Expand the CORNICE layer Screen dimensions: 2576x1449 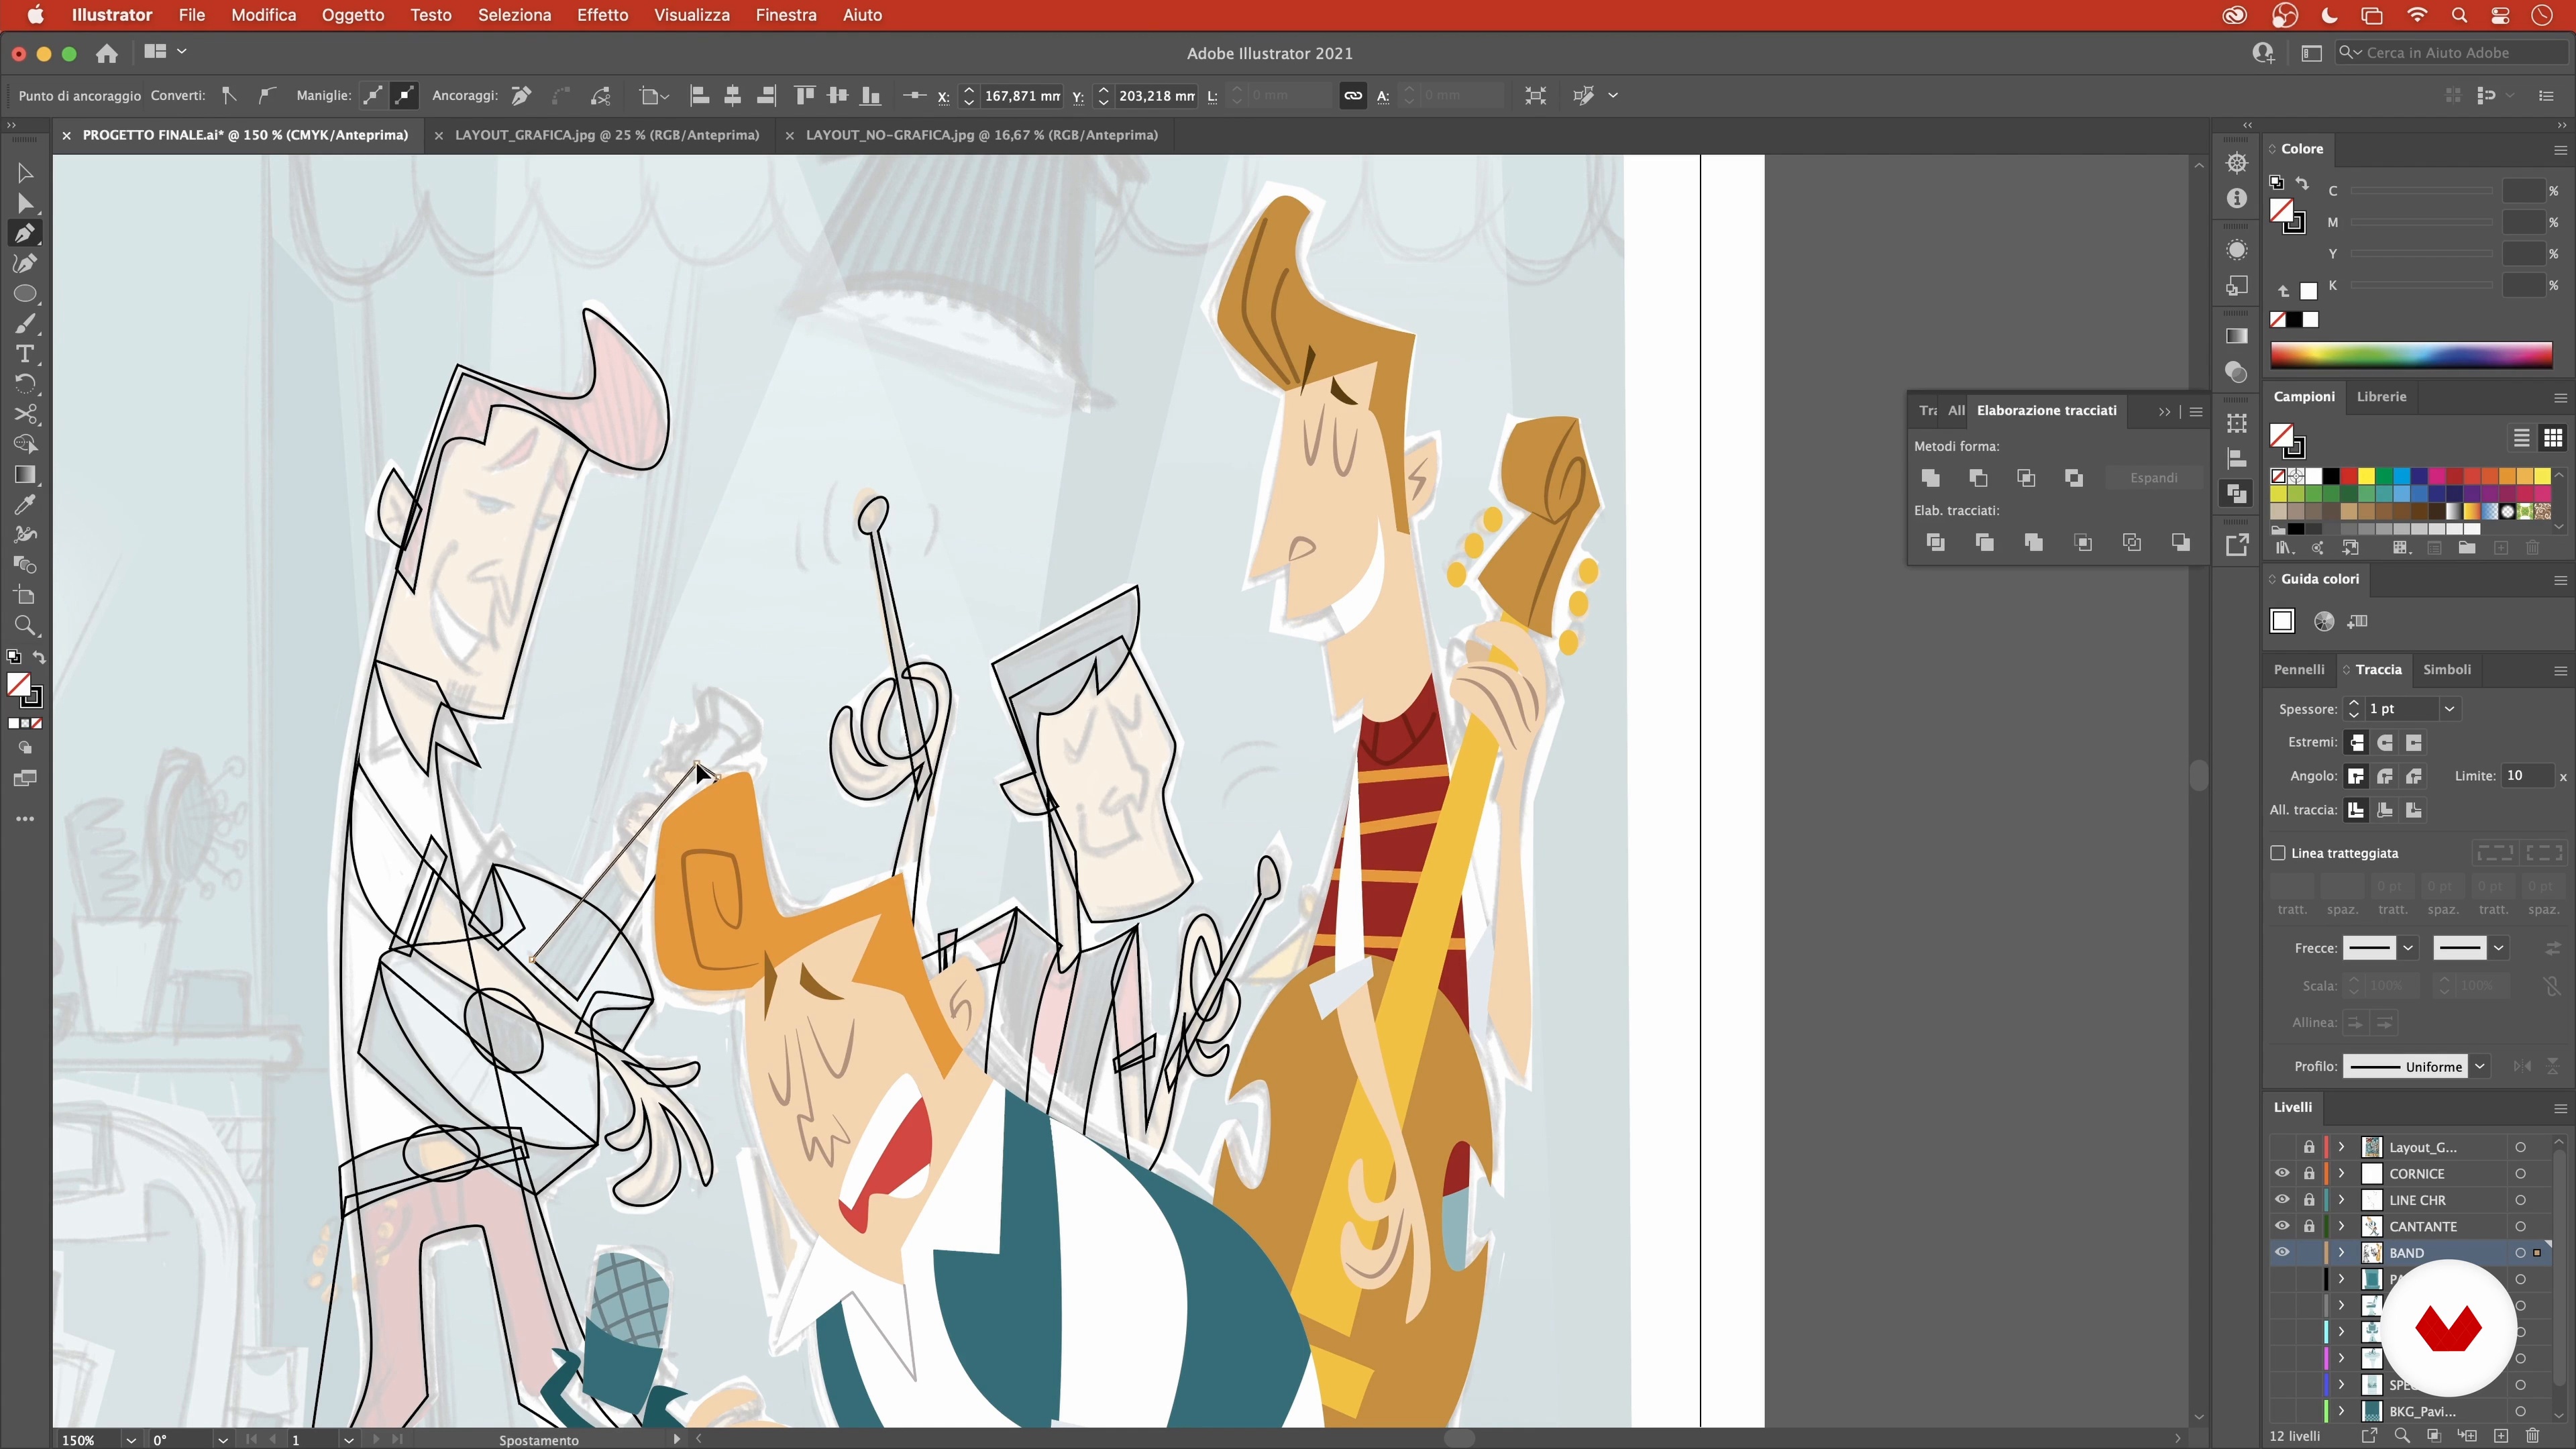click(x=2341, y=1174)
